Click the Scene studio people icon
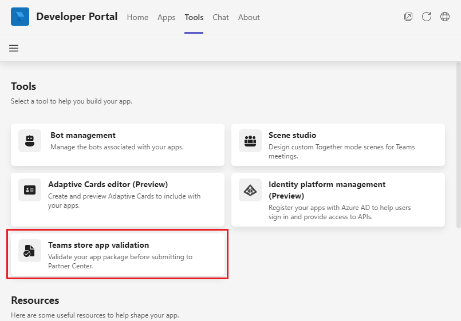Viewport: 461px width, 321px height. tap(250, 141)
